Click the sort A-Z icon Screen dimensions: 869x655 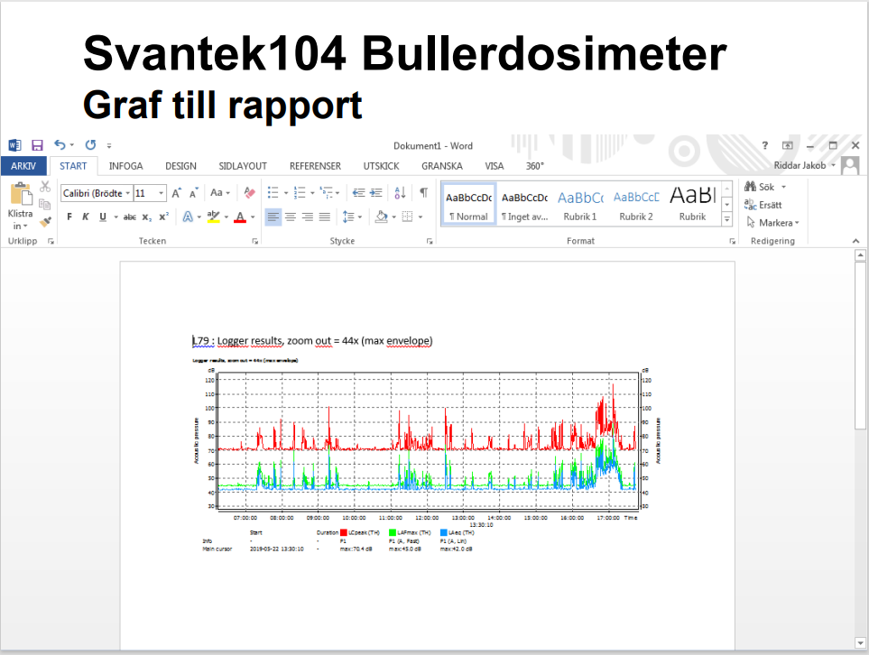point(401,192)
